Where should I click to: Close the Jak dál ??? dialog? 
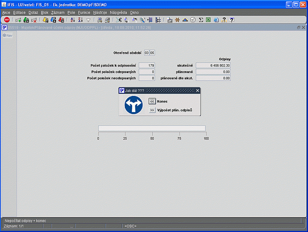(x=197, y=90)
